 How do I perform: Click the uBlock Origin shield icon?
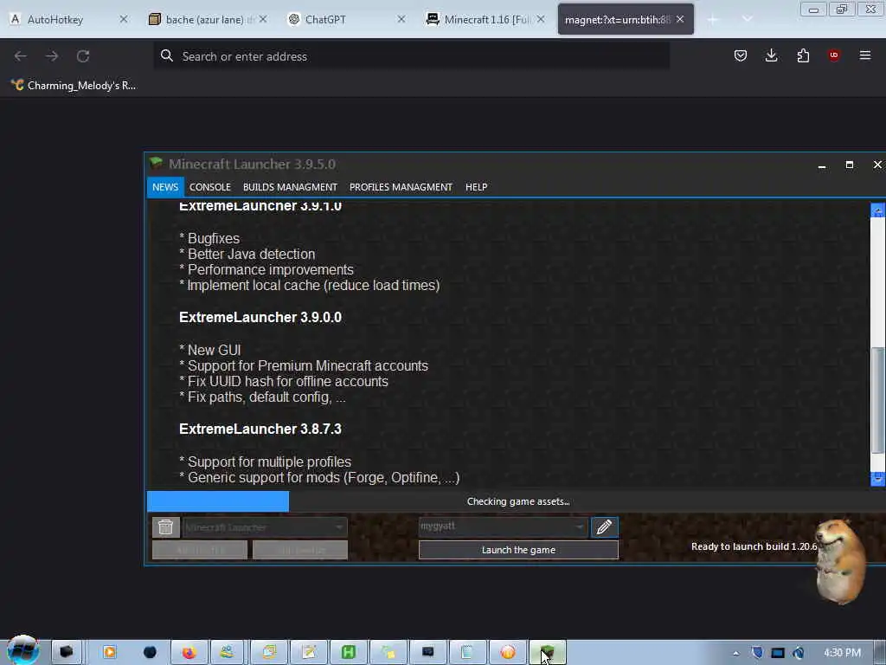click(834, 55)
